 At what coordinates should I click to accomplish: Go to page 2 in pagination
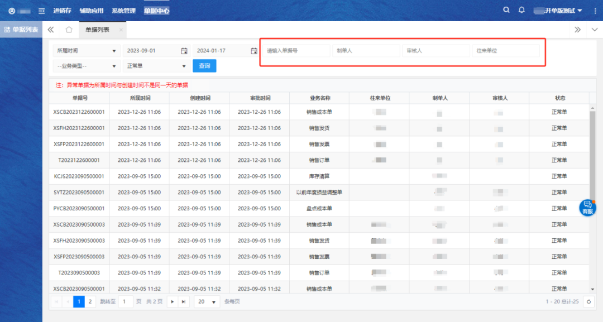click(x=90, y=301)
